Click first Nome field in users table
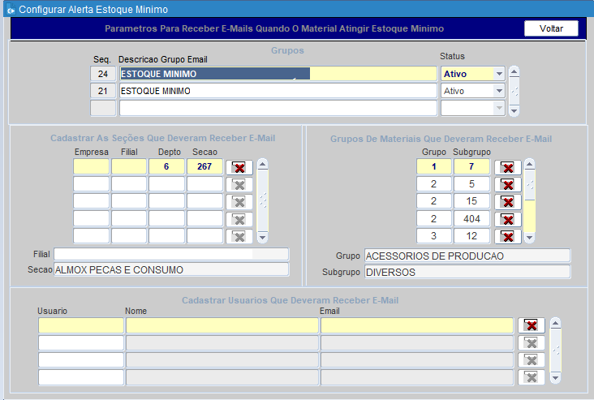Screen dimensions: 594x400 [x=222, y=325]
